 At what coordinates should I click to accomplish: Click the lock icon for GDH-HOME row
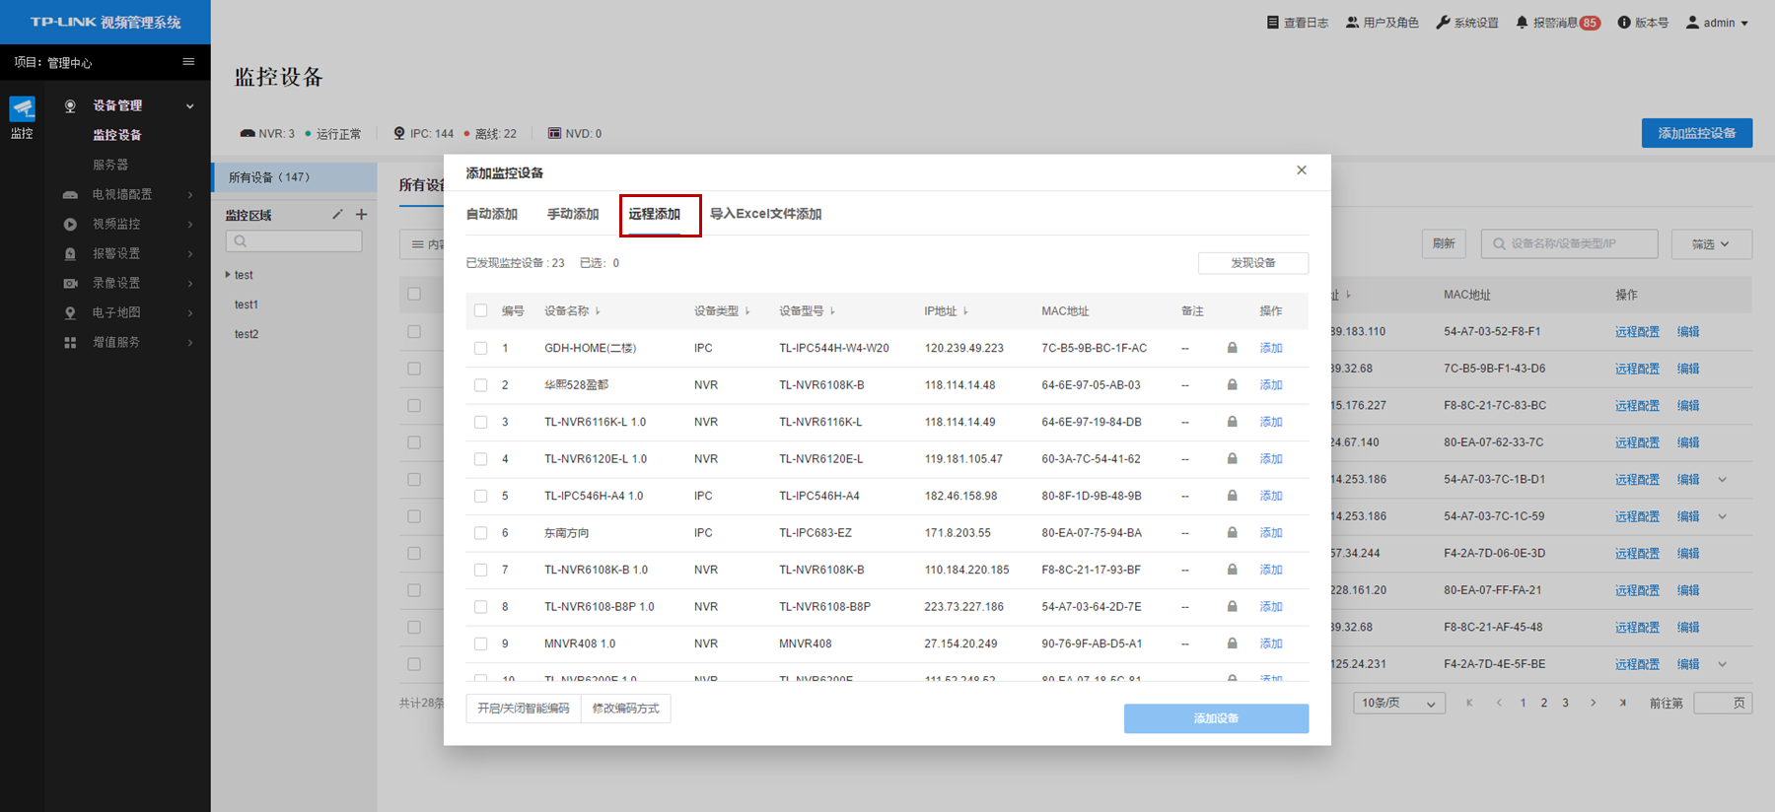click(x=1232, y=348)
